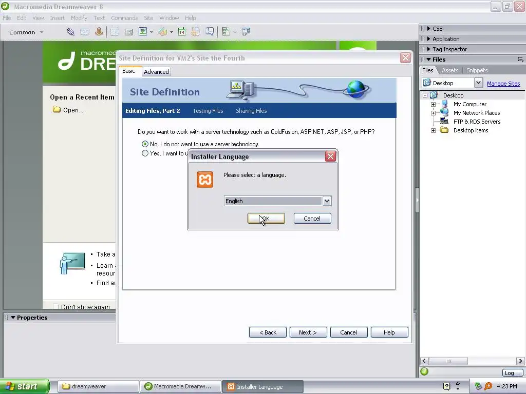Click the Desktop items folder icon

click(x=444, y=130)
